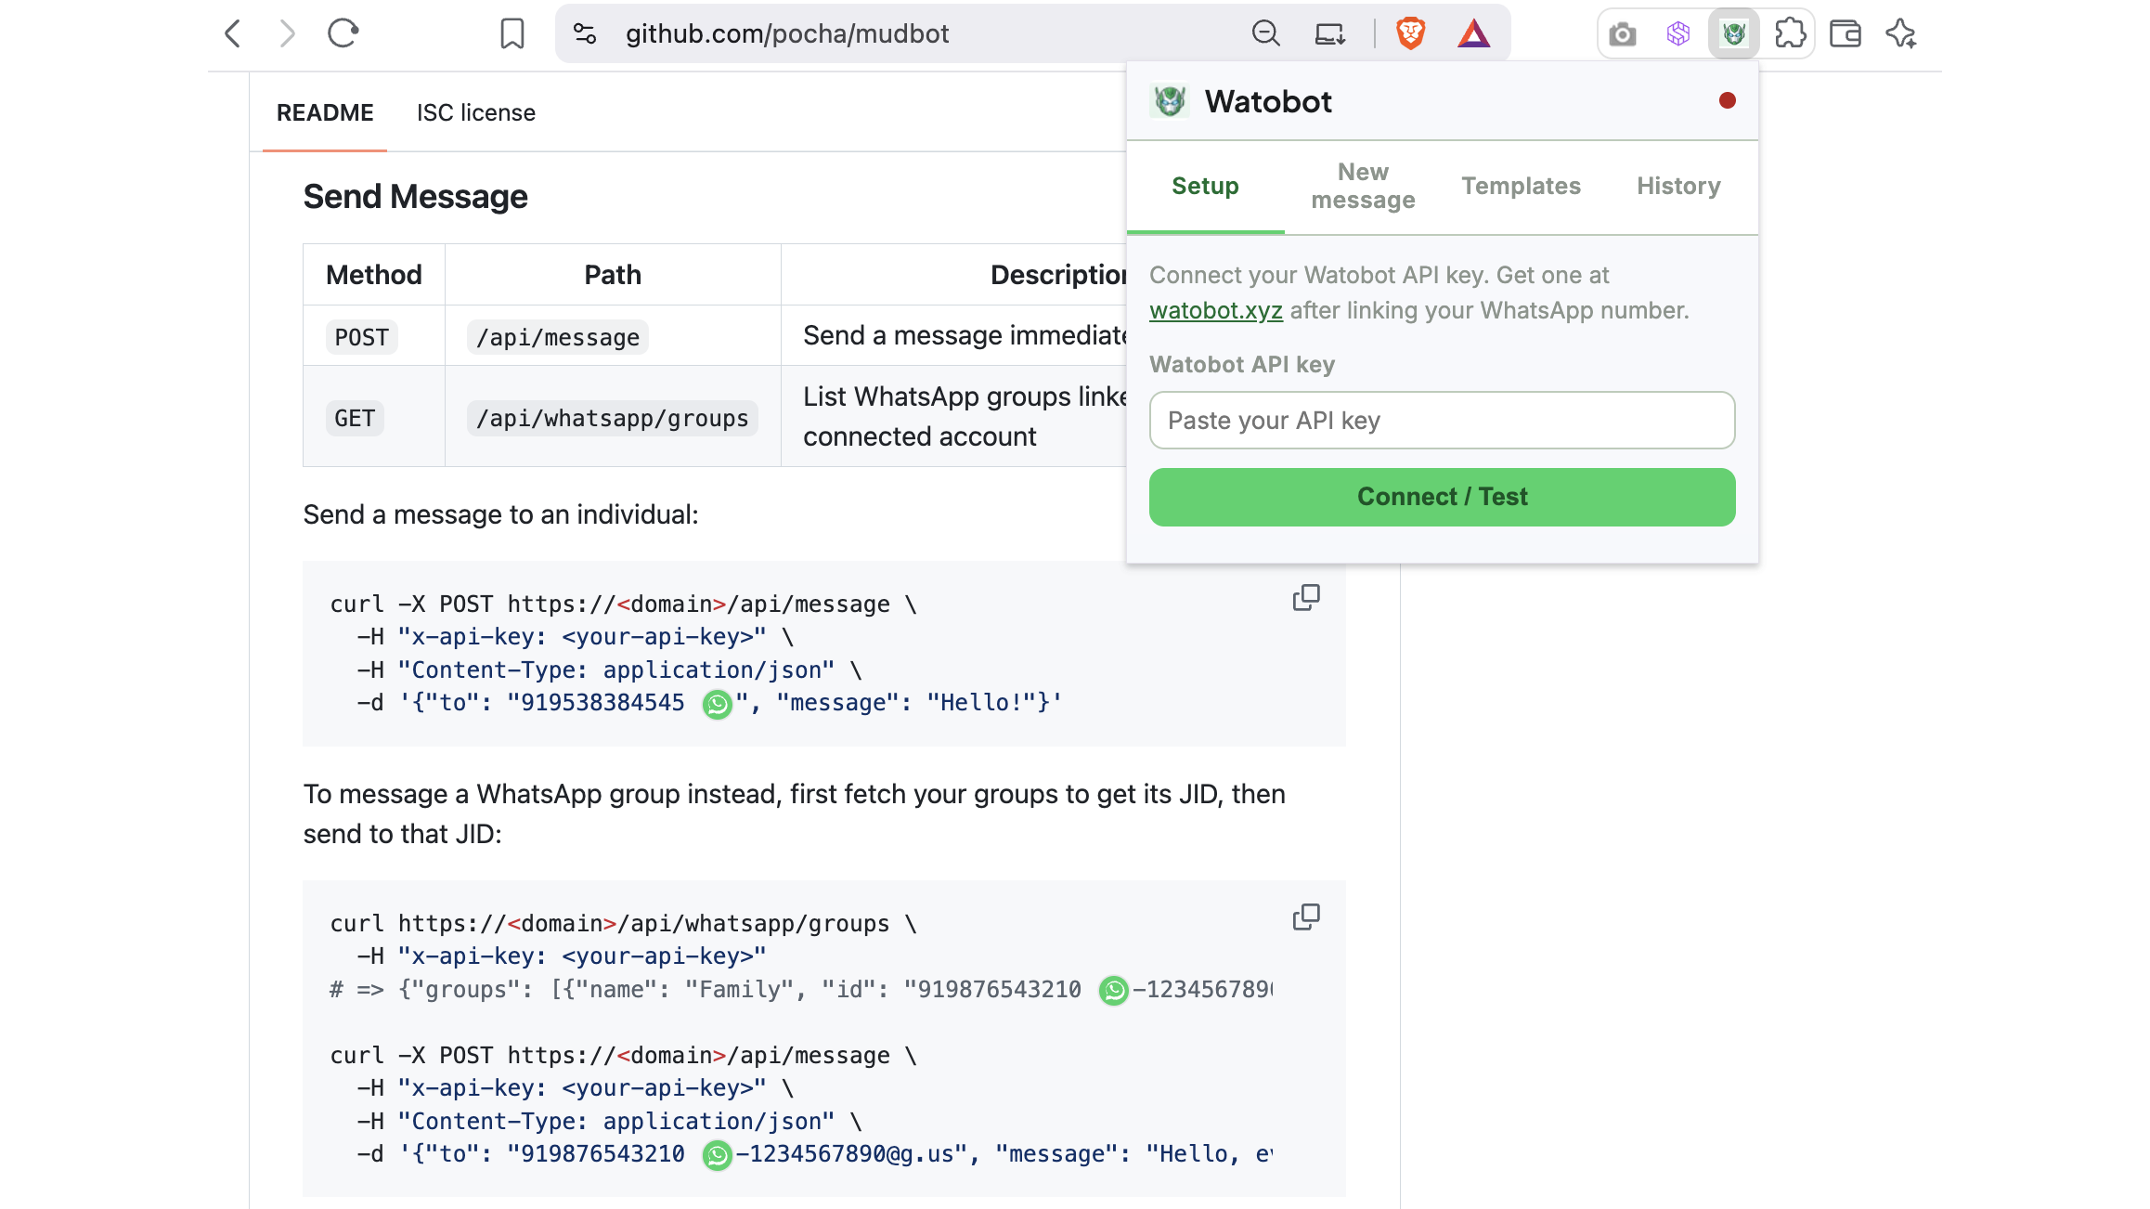Viewport: 2150px width, 1209px height.
Task: Open the Brave Wallet icon
Action: coord(1846,34)
